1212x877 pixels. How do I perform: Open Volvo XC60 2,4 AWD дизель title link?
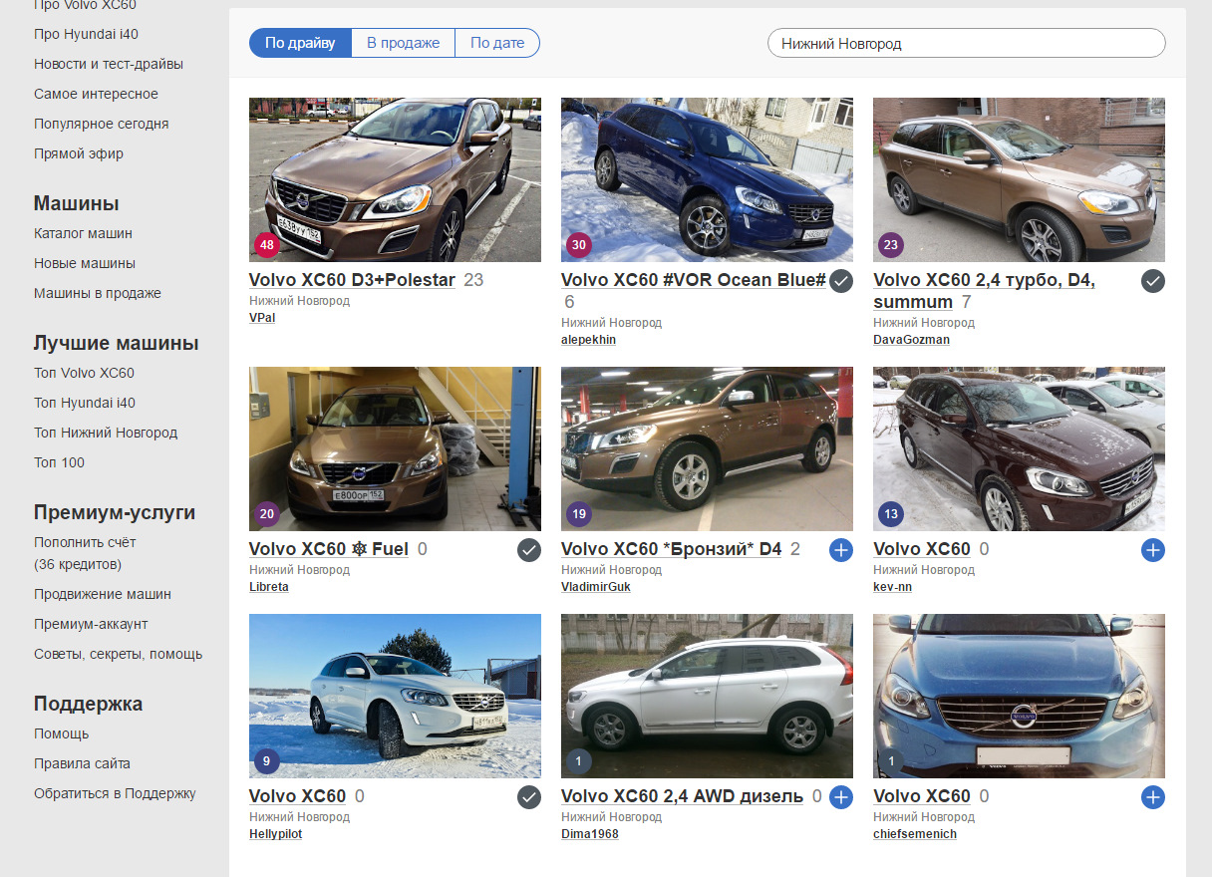point(682,796)
